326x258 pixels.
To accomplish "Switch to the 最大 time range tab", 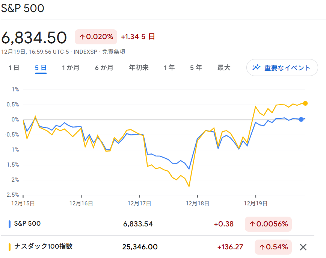I will point(224,68).
